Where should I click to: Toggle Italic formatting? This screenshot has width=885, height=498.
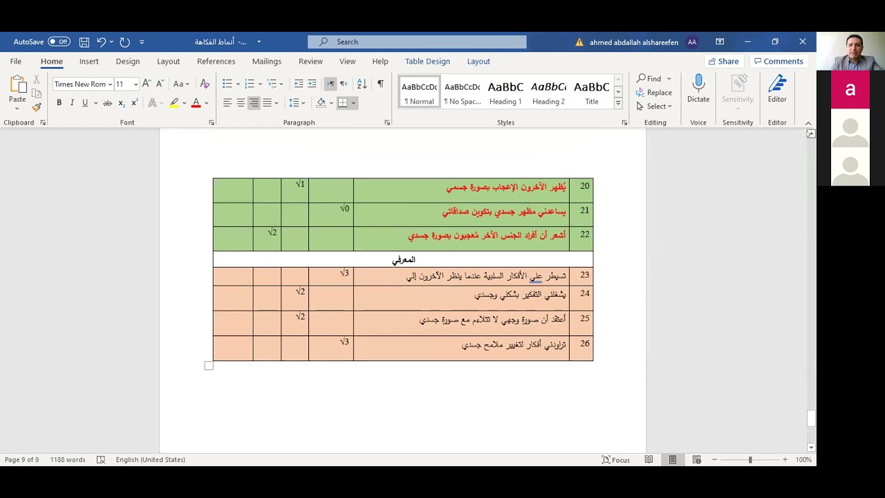[x=72, y=103]
